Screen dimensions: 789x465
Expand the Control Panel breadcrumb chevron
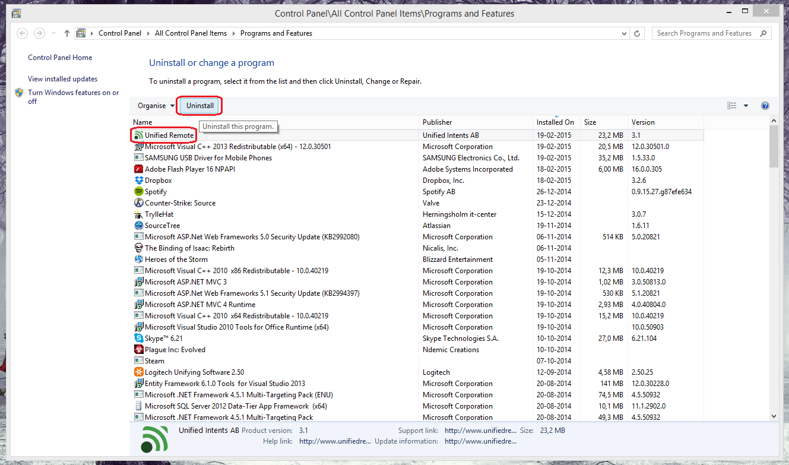point(148,33)
